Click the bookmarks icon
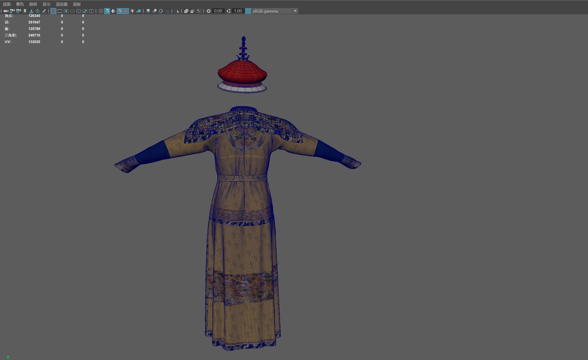Viewport: 588px width, 360px height. 25,11
